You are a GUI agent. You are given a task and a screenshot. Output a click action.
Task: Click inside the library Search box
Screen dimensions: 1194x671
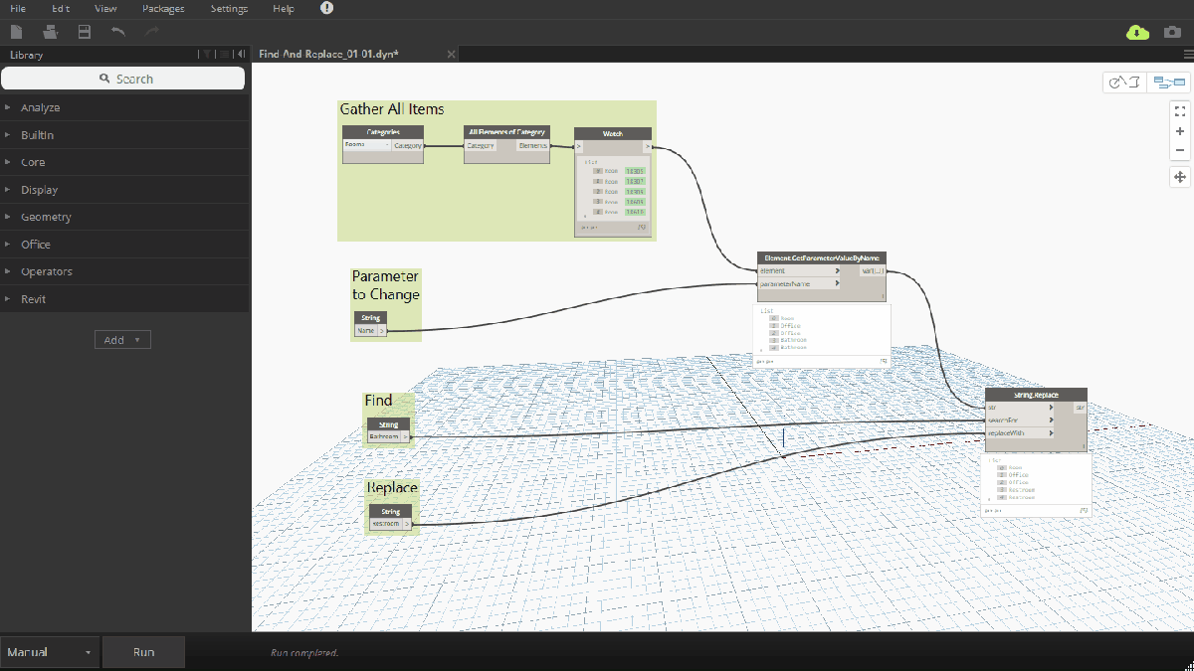pos(123,78)
